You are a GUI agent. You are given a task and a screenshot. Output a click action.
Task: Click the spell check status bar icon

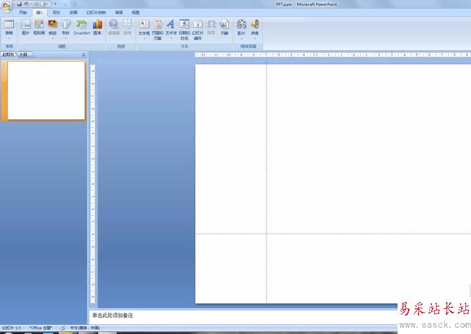62,328
